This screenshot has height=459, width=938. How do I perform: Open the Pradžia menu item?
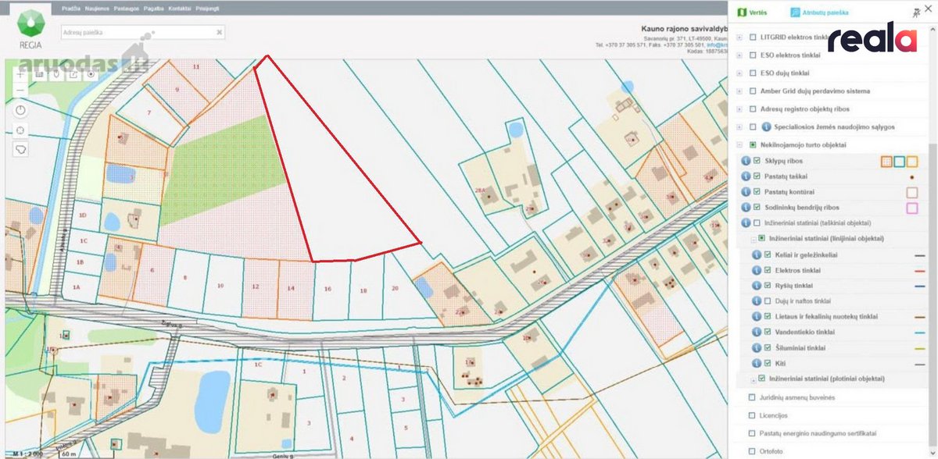point(70,7)
